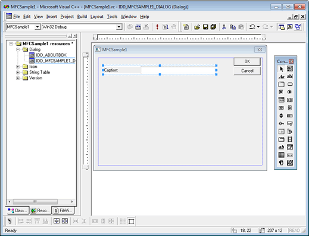The height and width of the screenshot is (236, 309).
Task: Click the Open folder toolbar icon
Action: tap(197, 27)
